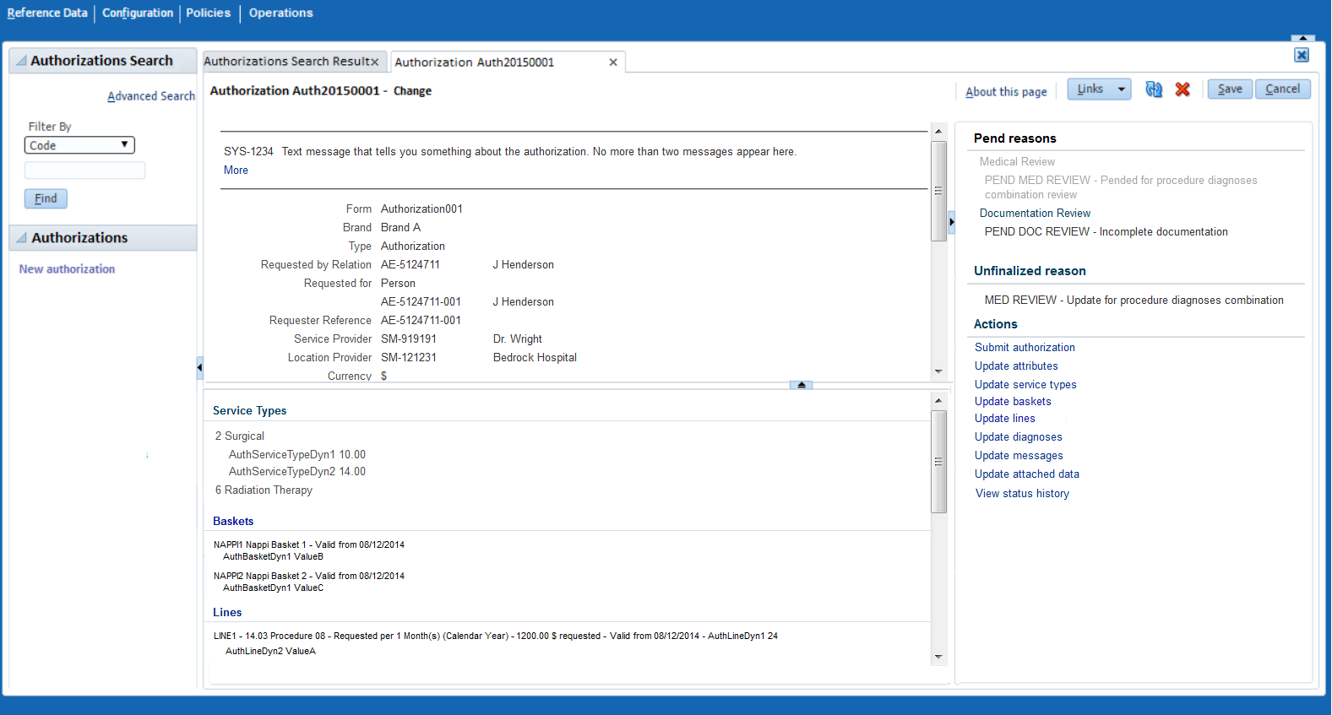Collapse the Authorizations Search panel header

(x=21, y=61)
